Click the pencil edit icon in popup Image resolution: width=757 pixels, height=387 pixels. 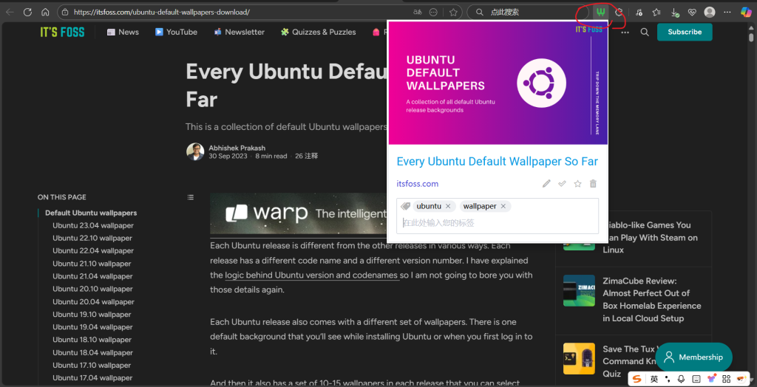tap(546, 184)
